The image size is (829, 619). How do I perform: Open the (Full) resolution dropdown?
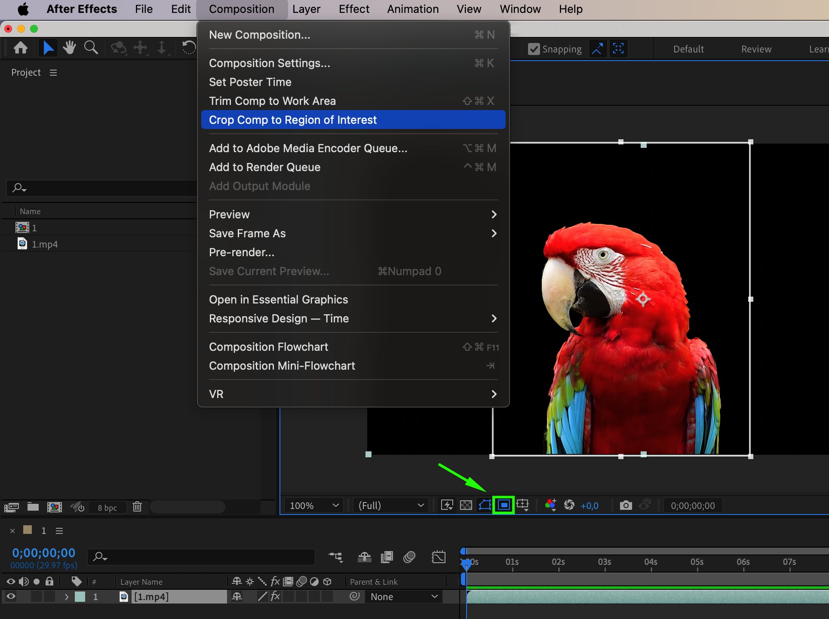coord(391,506)
